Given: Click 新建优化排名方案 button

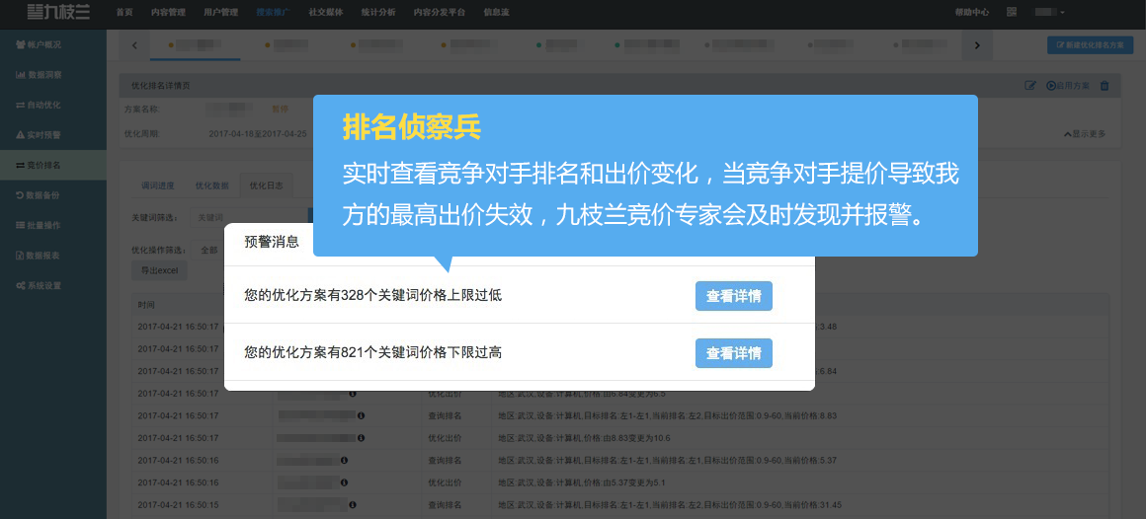Looking at the screenshot, I should (x=1090, y=45).
